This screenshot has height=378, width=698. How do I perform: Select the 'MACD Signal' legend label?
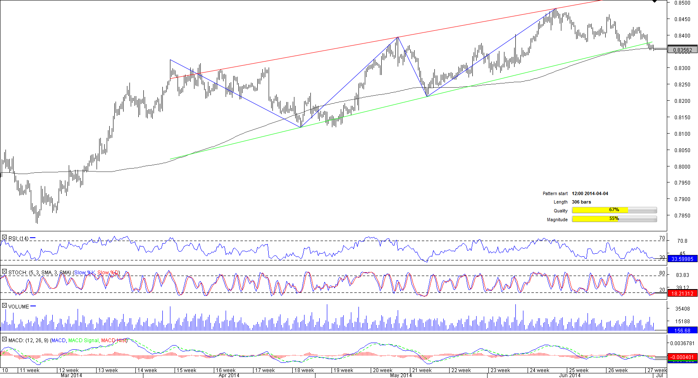(x=83, y=340)
